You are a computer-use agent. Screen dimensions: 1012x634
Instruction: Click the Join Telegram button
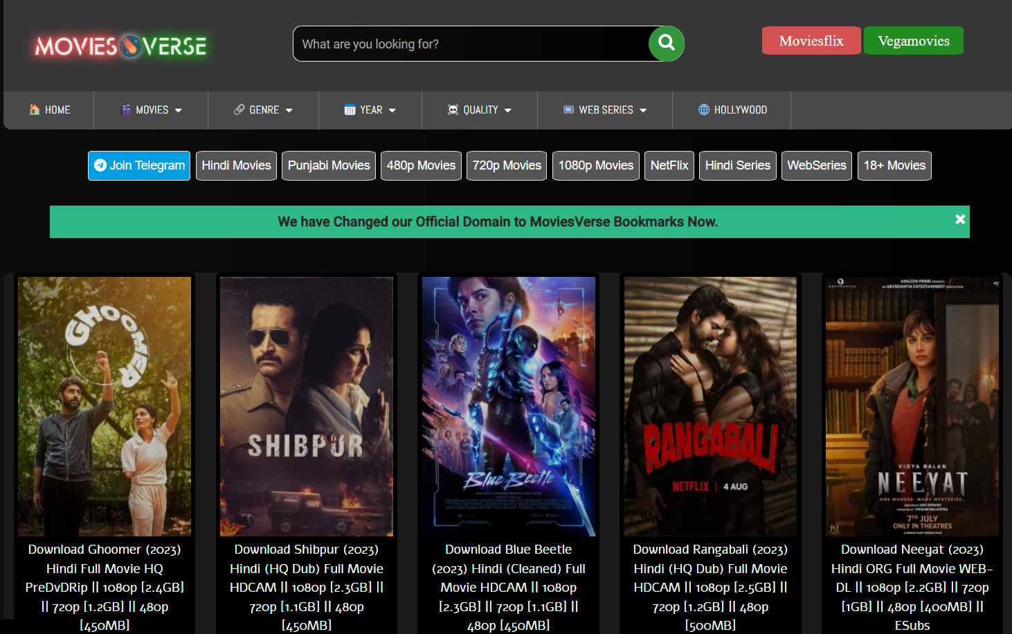pos(139,165)
